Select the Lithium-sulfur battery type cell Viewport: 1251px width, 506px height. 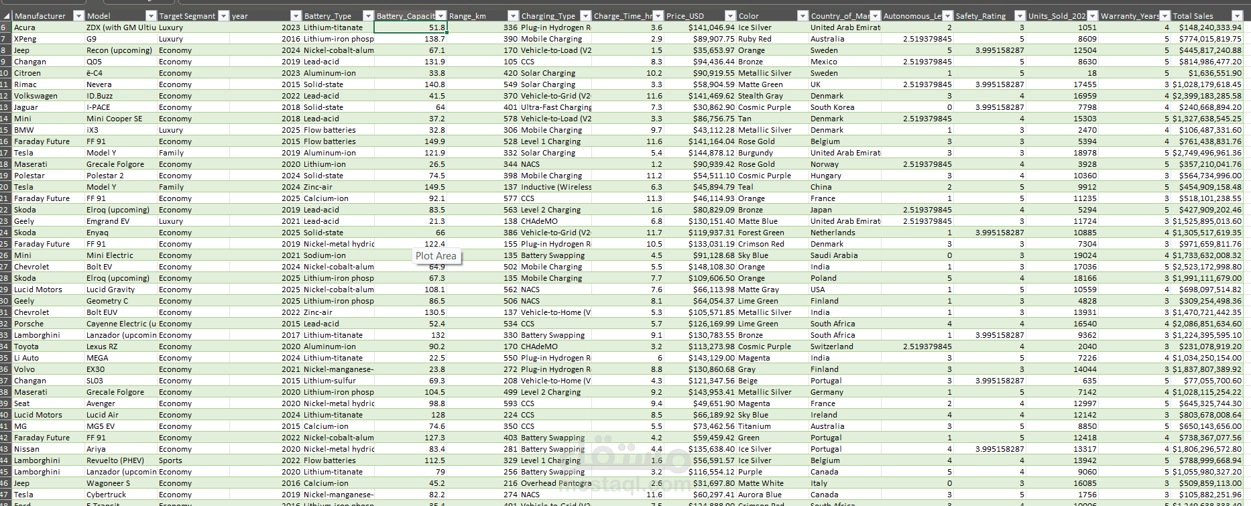point(338,381)
